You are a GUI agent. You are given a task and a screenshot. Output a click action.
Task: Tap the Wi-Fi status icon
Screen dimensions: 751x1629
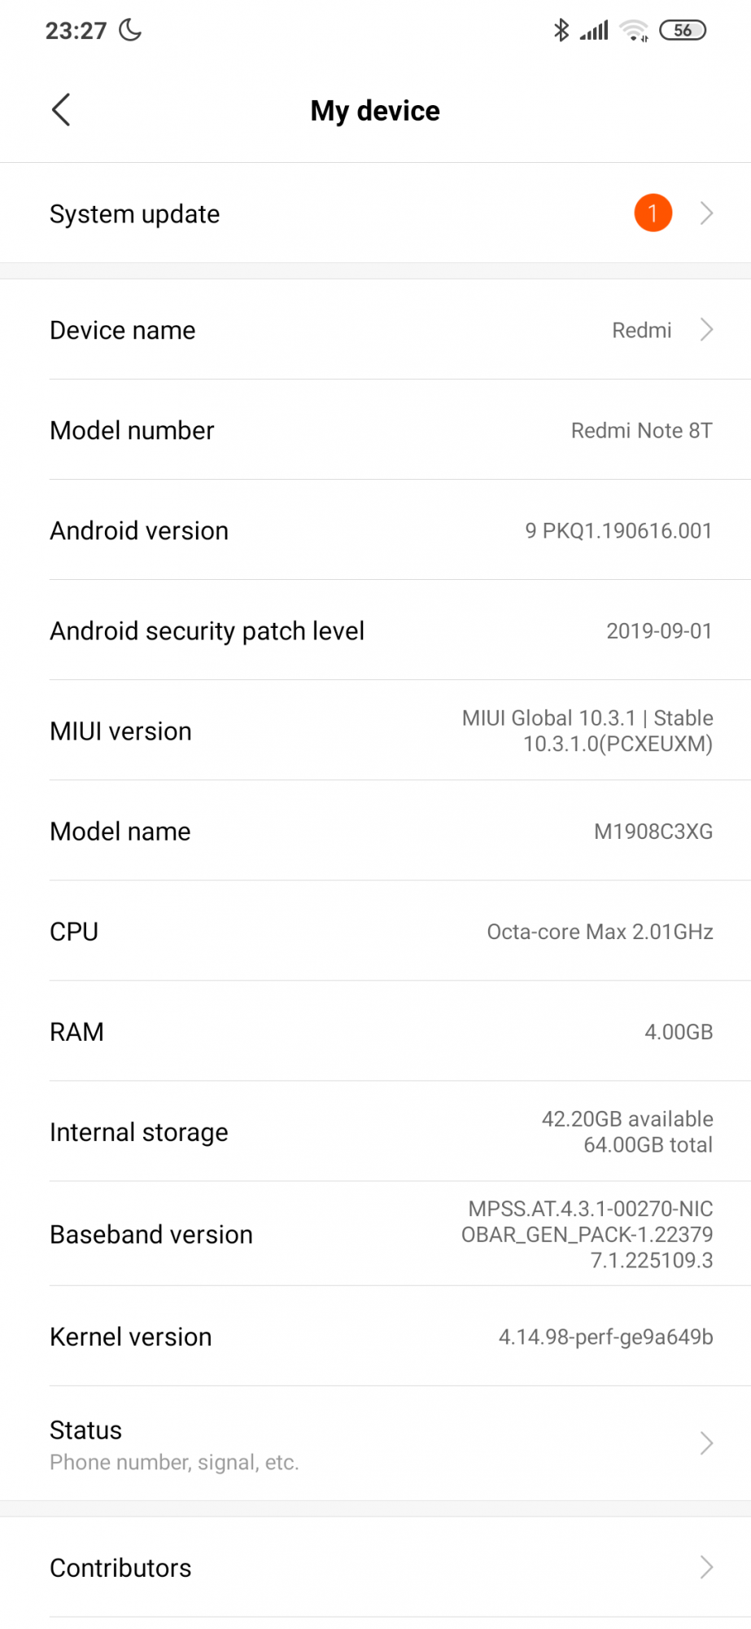point(633,31)
